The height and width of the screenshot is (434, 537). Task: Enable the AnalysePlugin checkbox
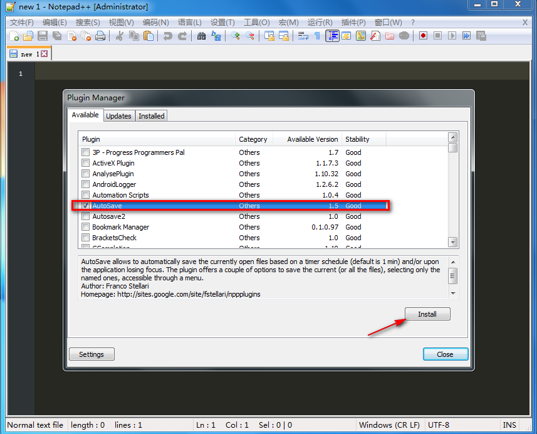click(86, 174)
